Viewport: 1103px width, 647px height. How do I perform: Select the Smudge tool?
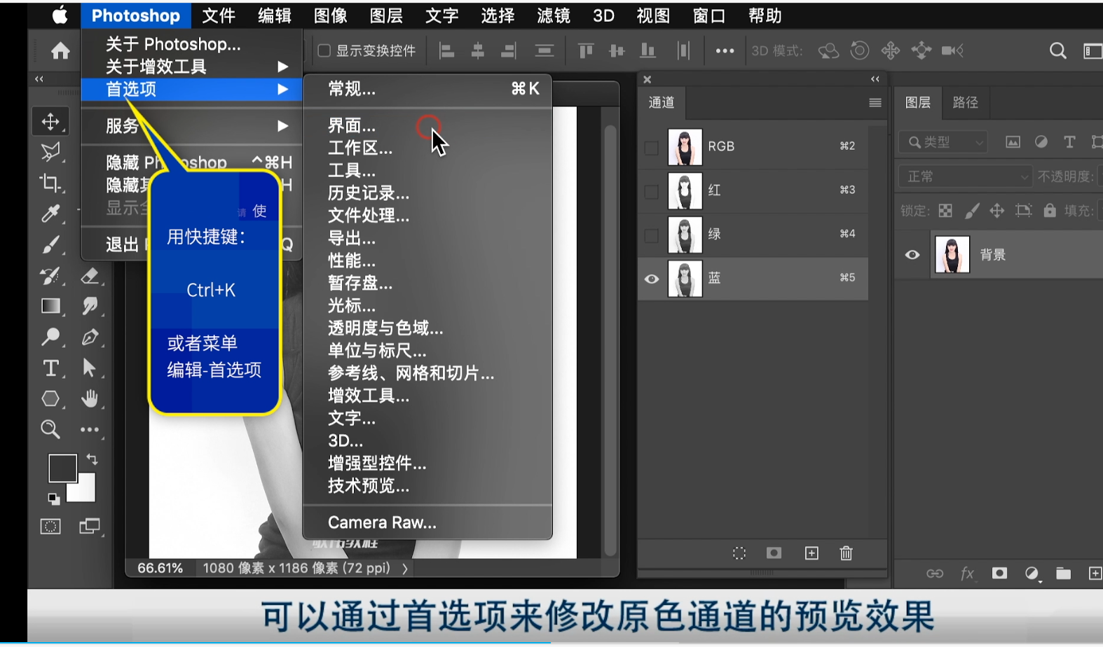pos(90,306)
